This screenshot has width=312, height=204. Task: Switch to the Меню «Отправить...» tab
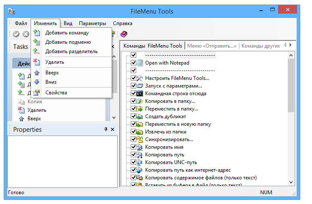[211, 46]
